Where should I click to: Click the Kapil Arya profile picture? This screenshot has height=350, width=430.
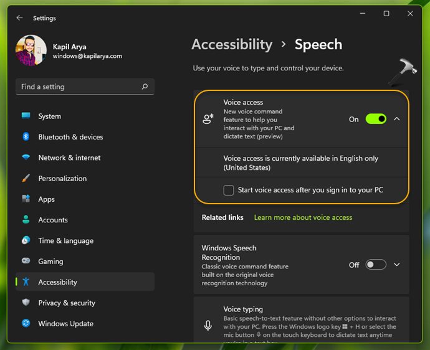pyautogui.click(x=31, y=50)
